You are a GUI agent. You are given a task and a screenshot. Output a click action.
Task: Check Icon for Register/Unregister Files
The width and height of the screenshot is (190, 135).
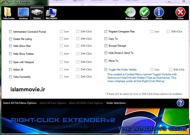coord(152,31)
